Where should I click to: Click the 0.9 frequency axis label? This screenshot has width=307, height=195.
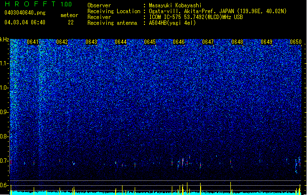pyautogui.click(x=4, y=112)
